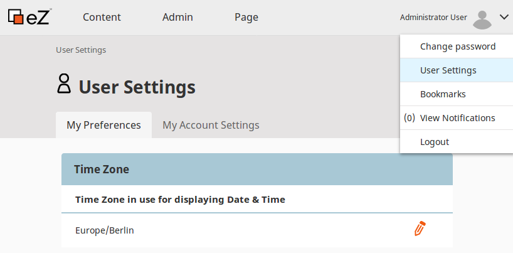The image size is (513, 253).
Task: Click the grey user avatar icon
Action: click(482, 19)
